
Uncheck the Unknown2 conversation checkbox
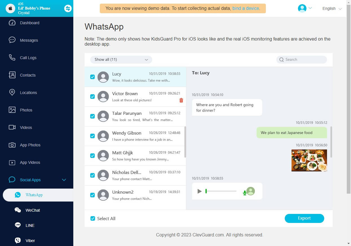(x=92, y=195)
